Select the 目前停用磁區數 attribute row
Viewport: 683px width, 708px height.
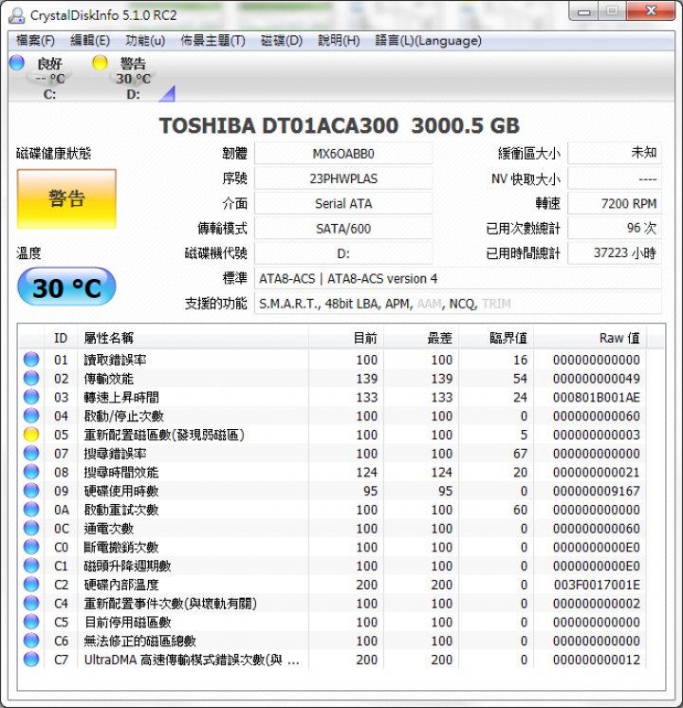[x=332, y=622]
